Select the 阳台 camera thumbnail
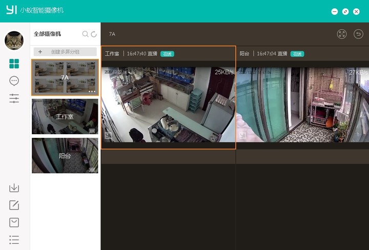This screenshot has height=250, width=369. click(x=65, y=155)
